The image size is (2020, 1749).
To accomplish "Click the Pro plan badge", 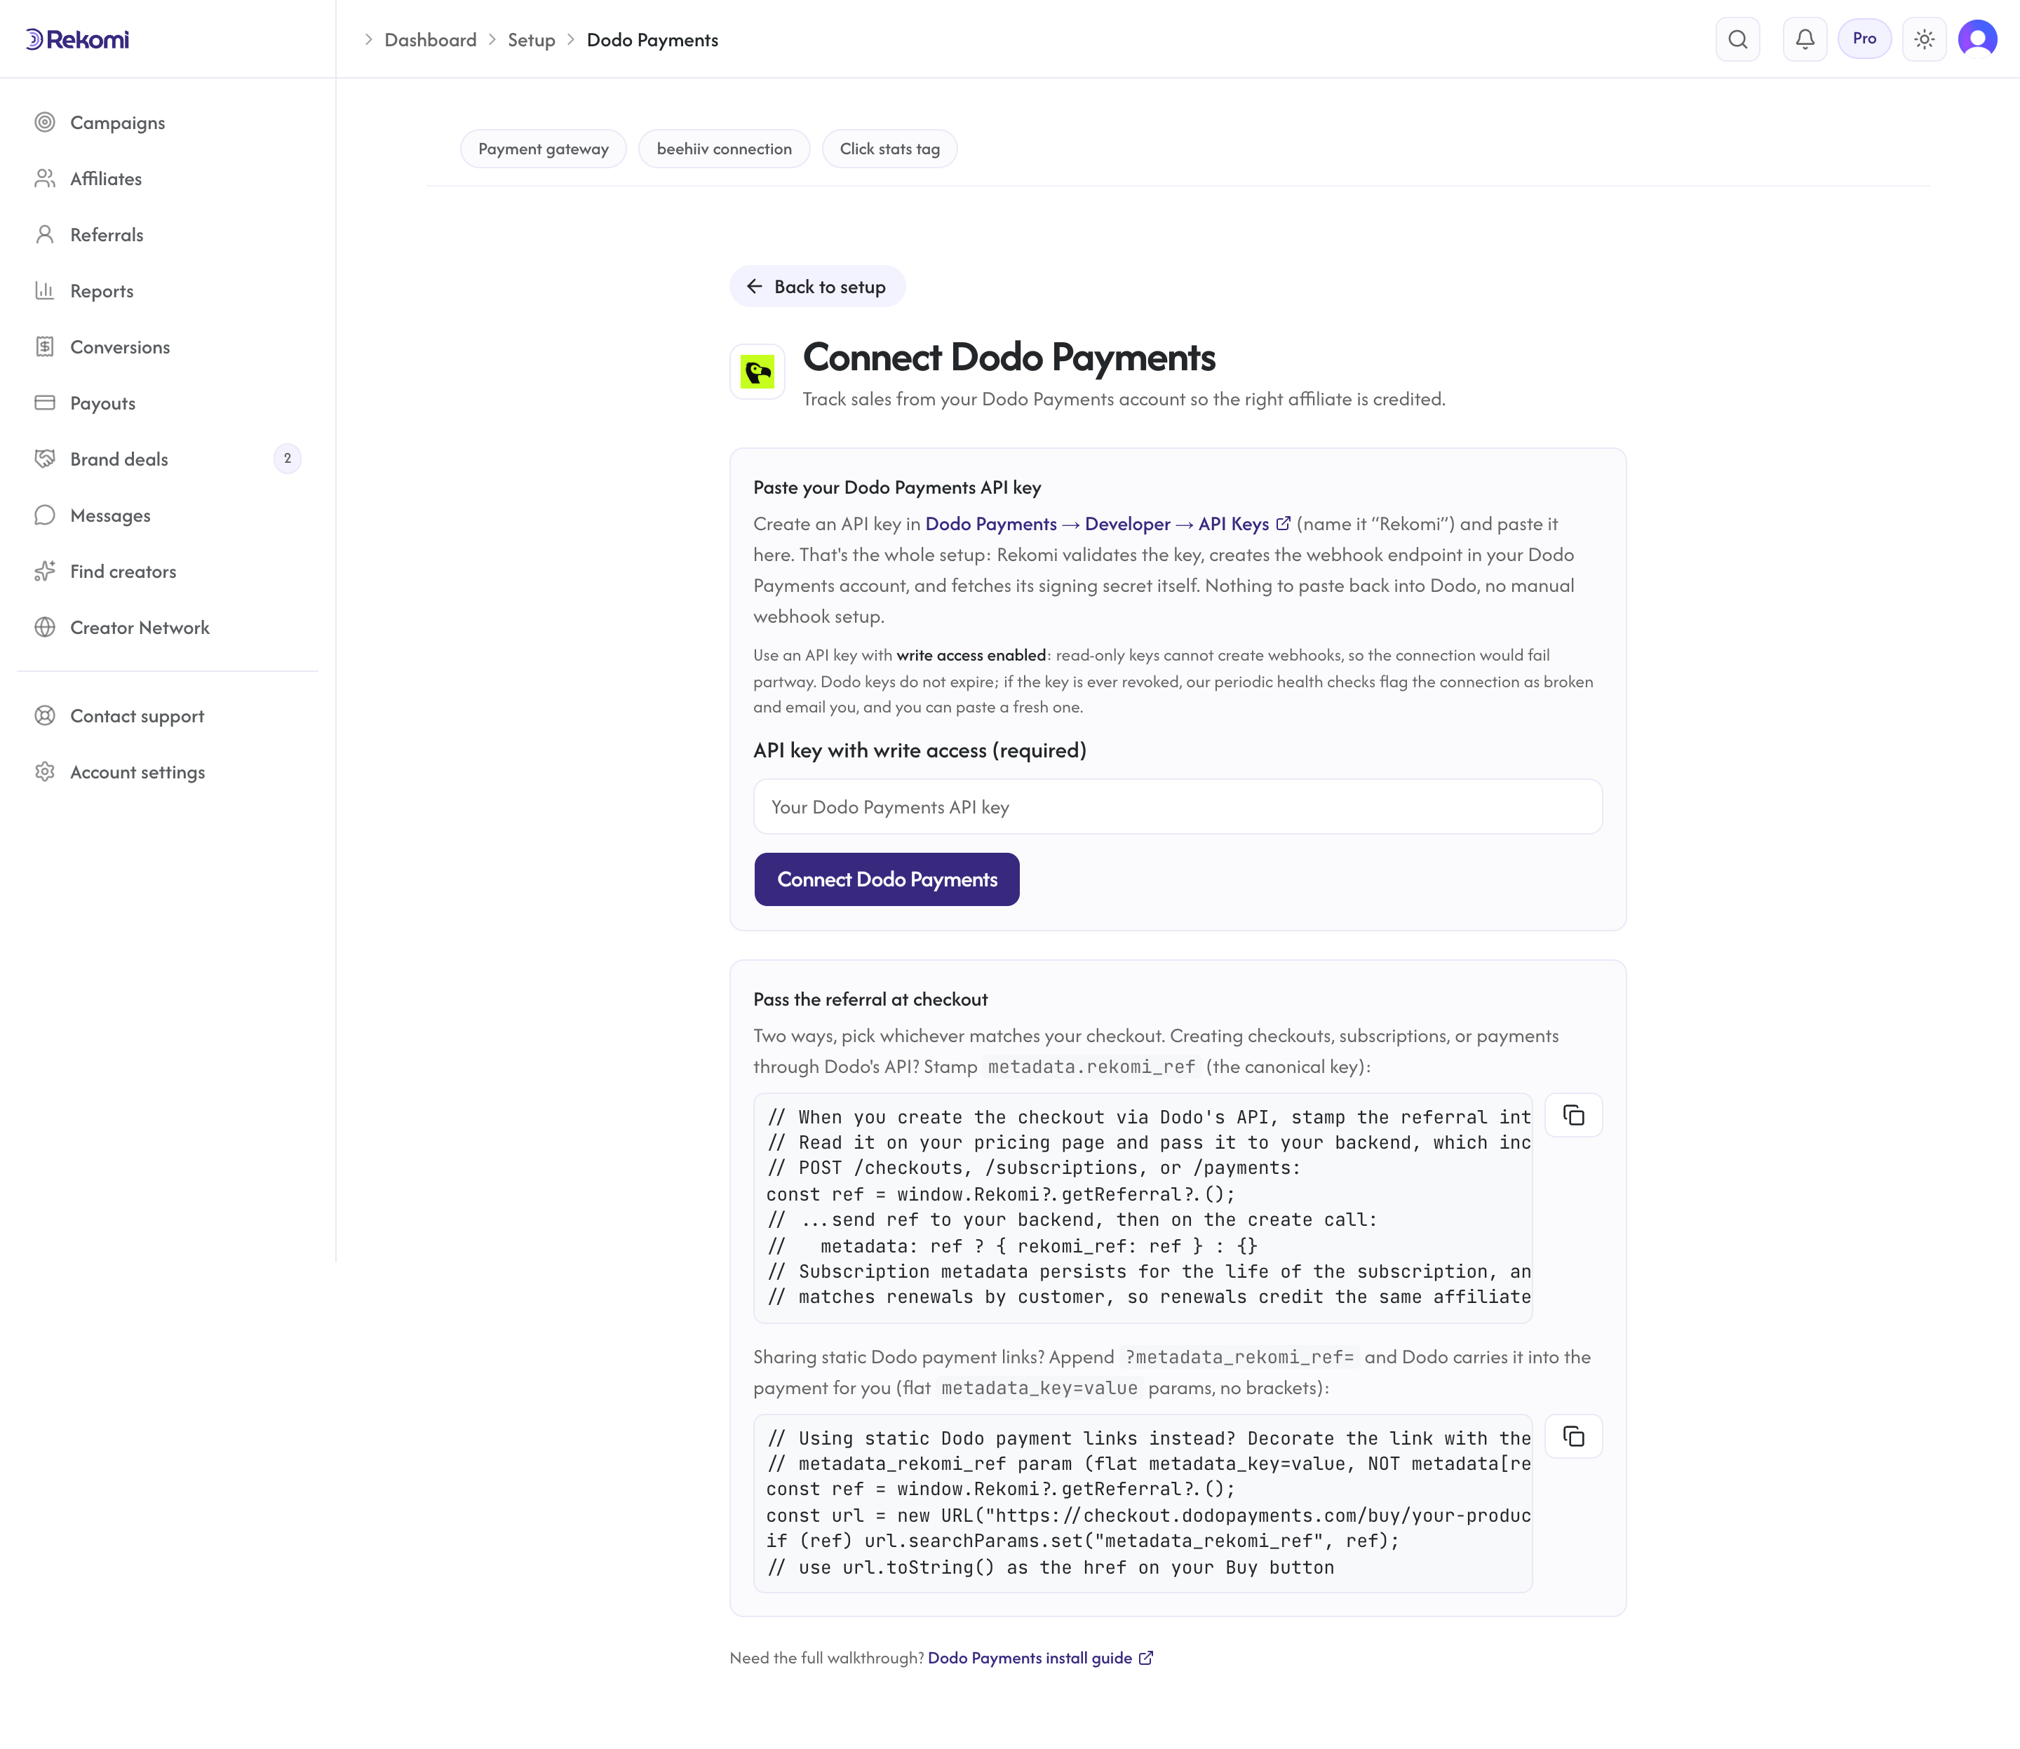I will tap(1864, 39).
